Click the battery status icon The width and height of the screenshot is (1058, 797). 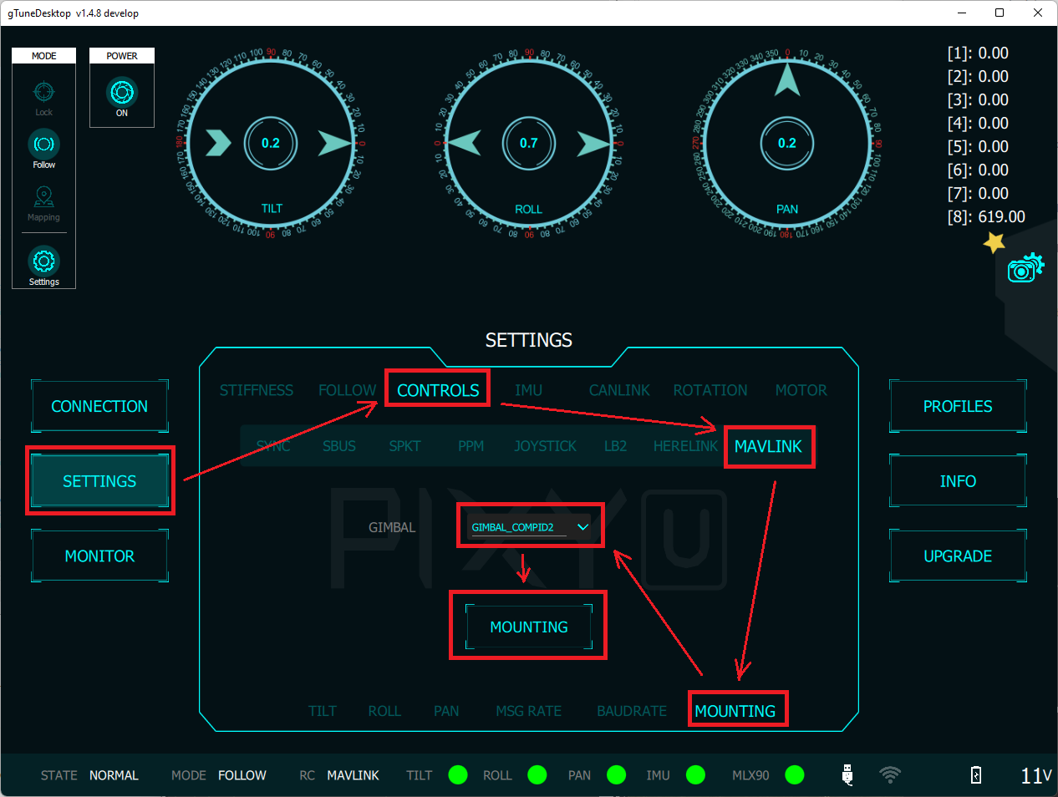(x=976, y=775)
